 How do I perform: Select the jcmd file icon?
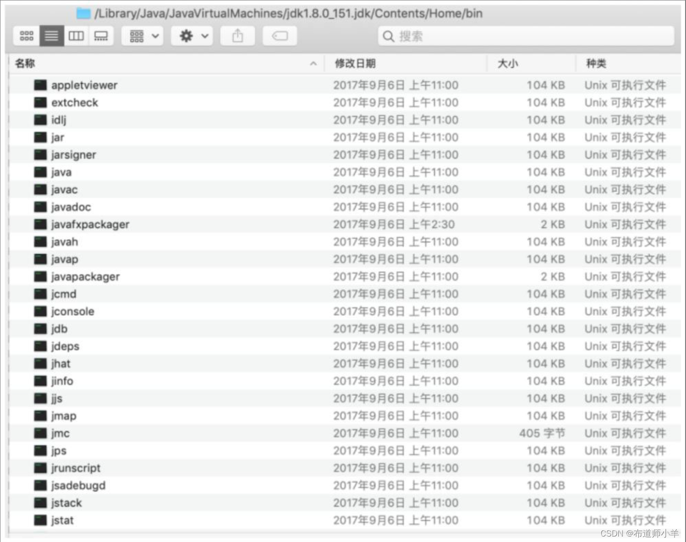tap(41, 294)
